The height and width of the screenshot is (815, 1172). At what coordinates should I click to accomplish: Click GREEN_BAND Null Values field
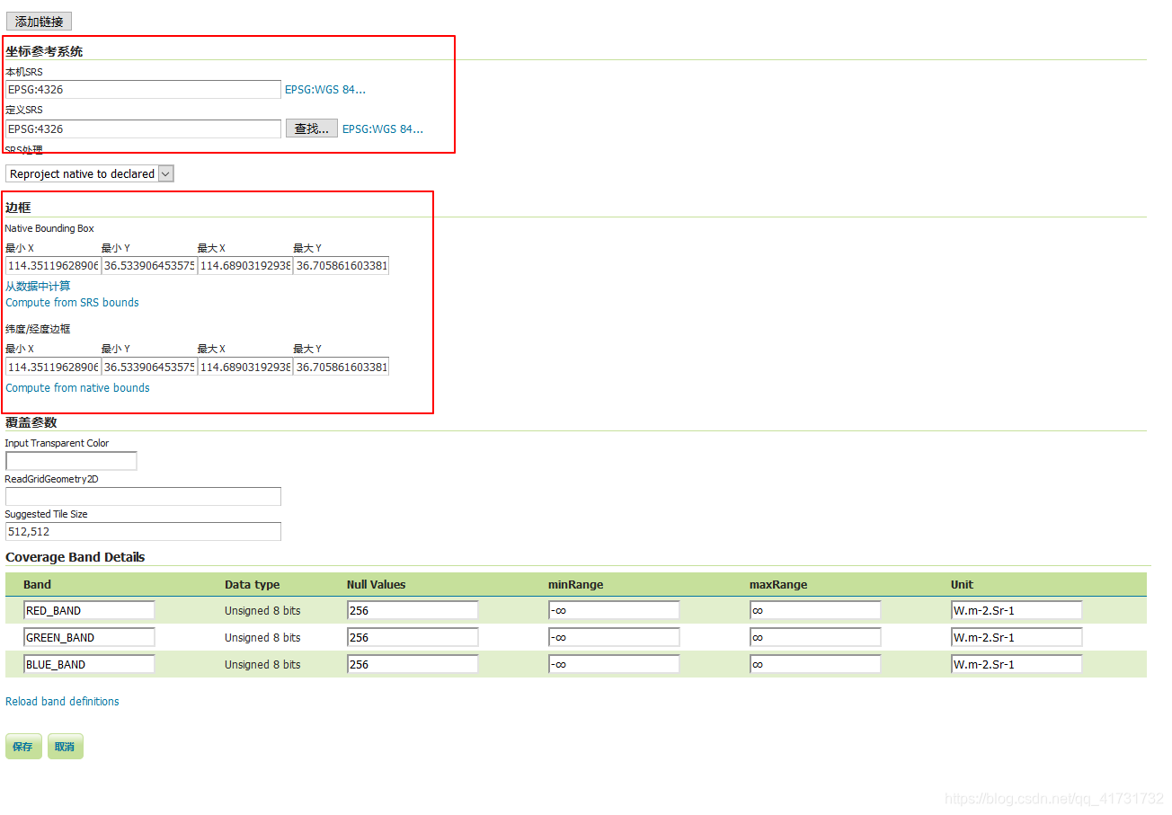coord(413,638)
